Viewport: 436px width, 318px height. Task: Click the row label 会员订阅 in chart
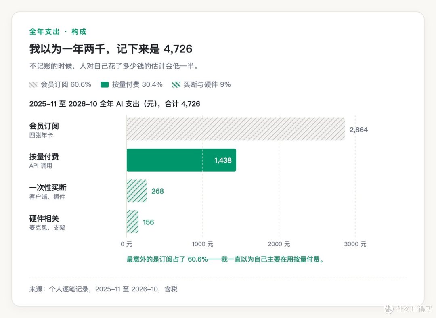coord(44,126)
